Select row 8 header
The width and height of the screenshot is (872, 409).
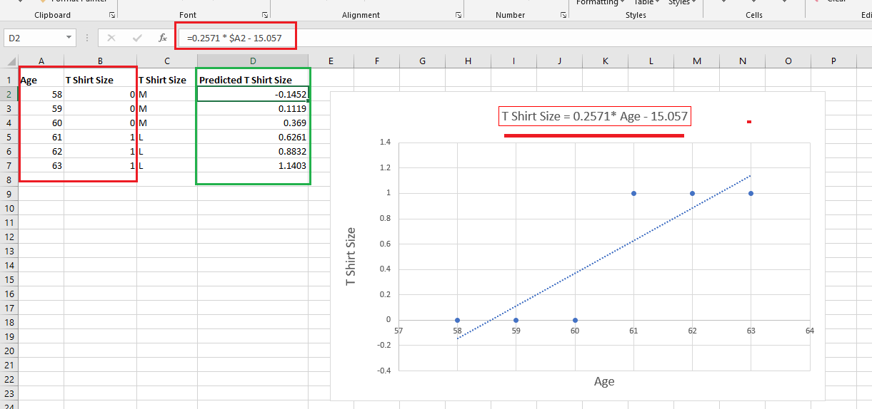[9, 180]
